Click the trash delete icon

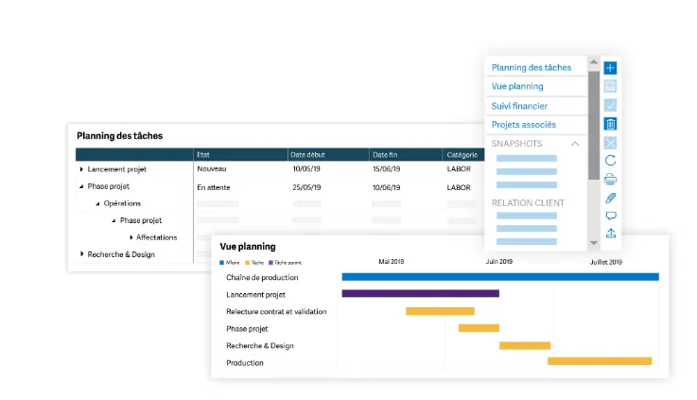coord(610,124)
